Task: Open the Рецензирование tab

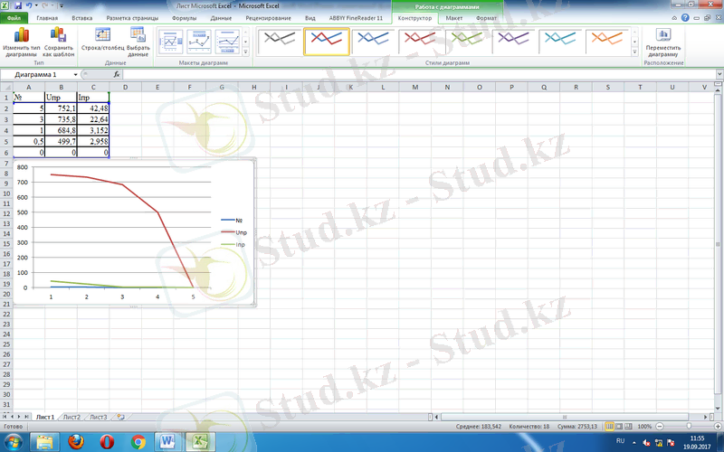Action: (x=268, y=18)
